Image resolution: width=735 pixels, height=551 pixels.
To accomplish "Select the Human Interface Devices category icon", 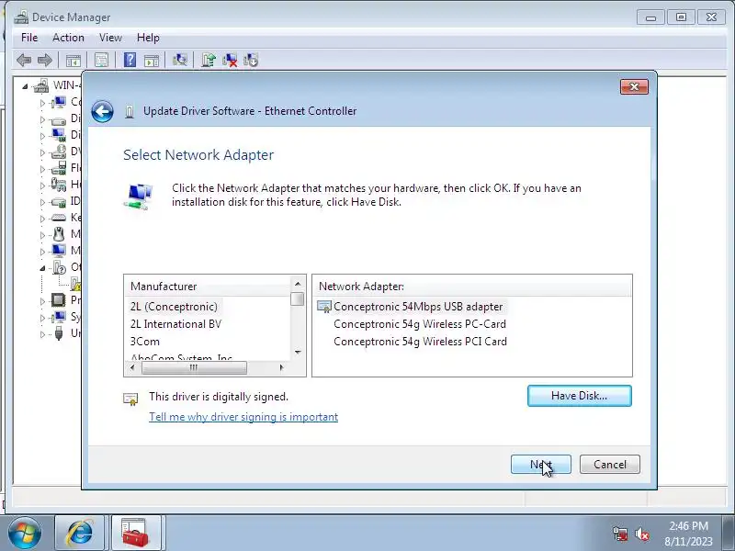I will 59,185.
